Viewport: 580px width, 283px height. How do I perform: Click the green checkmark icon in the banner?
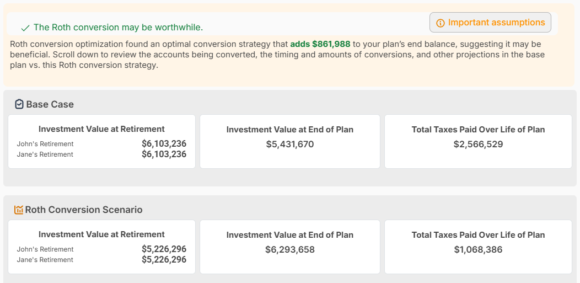click(25, 28)
